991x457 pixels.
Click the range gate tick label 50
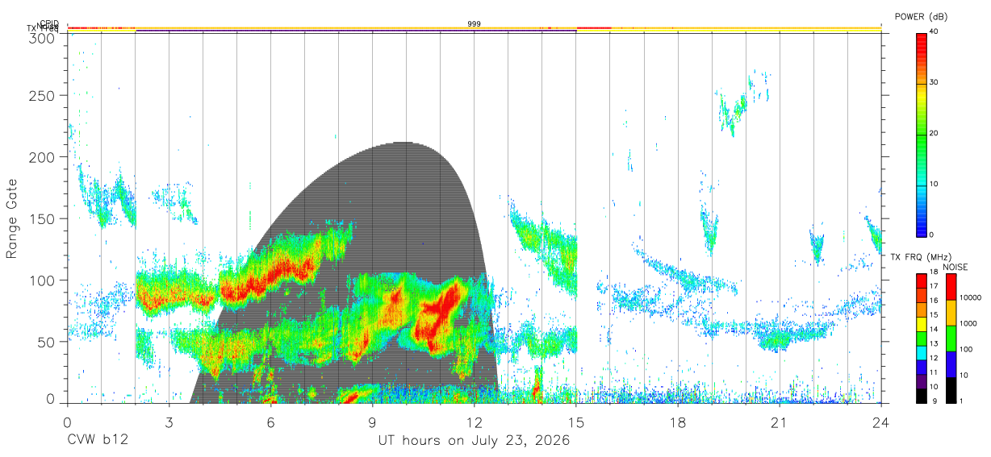(x=47, y=342)
